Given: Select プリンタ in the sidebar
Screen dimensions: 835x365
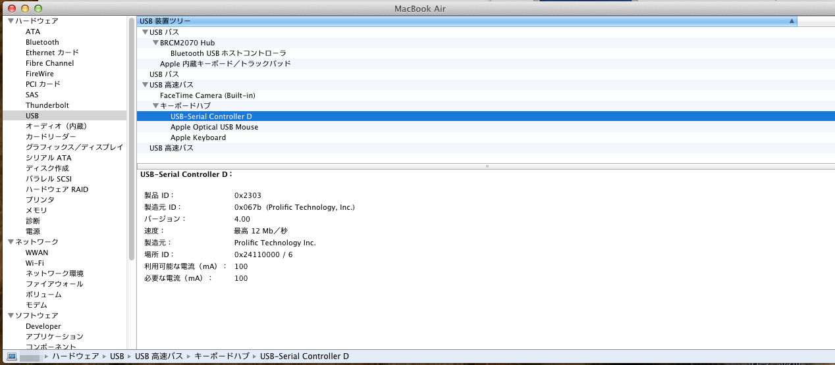Looking at the screenshot, I should point(40,200).
